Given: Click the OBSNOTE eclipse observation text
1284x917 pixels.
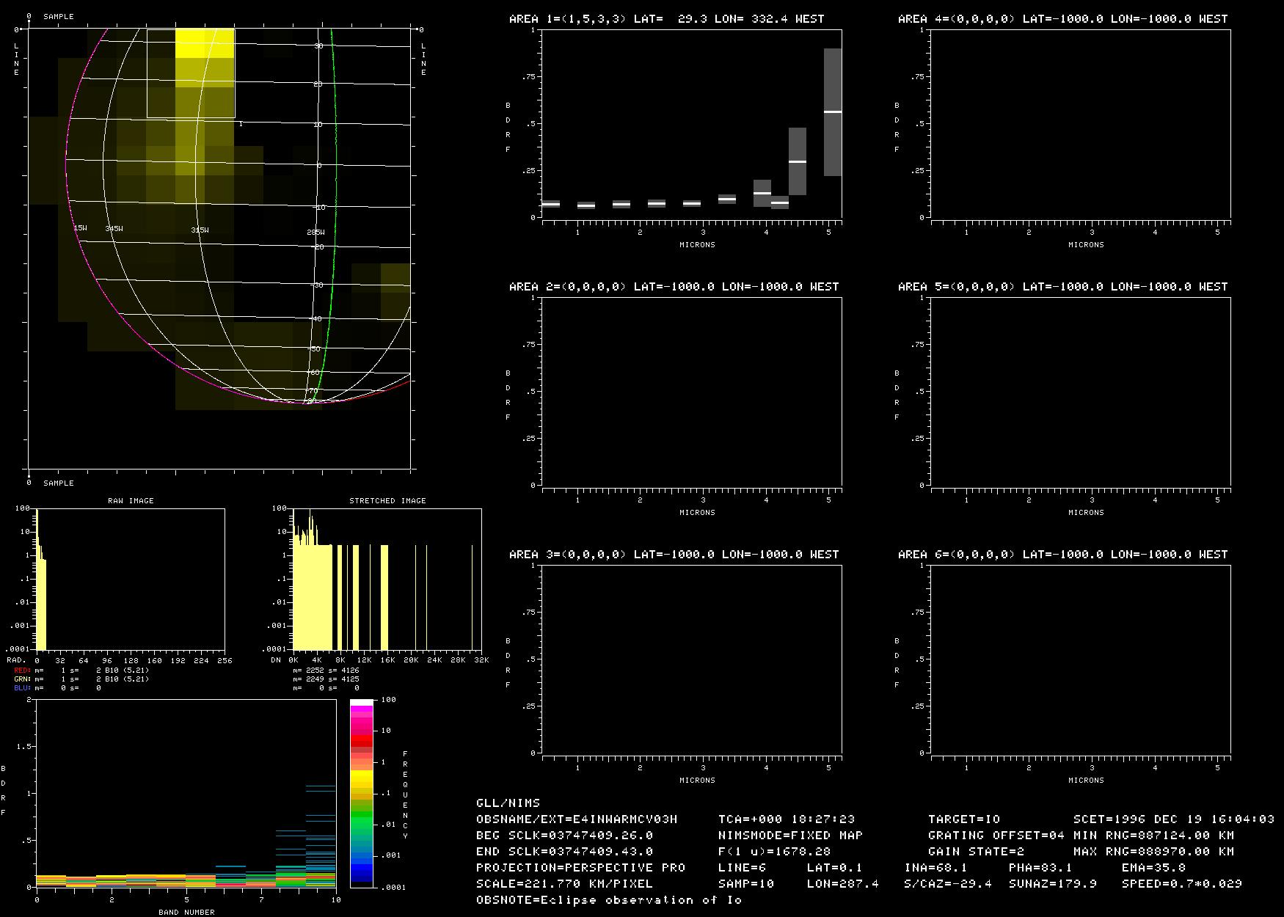Looking at the screenshot, I should 609,899.
